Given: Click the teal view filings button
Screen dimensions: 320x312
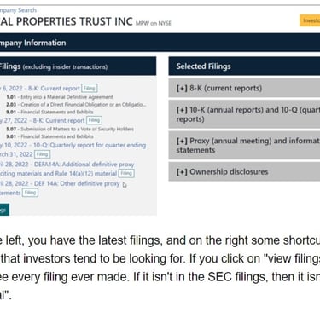Looking at the screenshot, I should tap(4, 210).
